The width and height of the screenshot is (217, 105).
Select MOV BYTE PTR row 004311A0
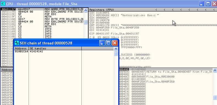pos(42,19)
